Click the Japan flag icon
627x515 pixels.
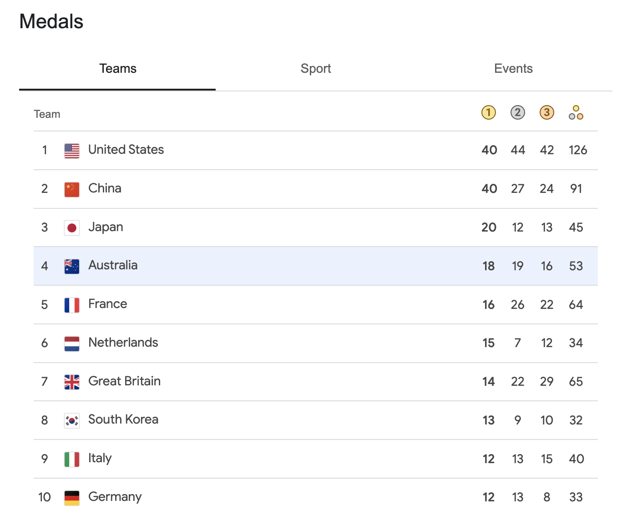72,227
